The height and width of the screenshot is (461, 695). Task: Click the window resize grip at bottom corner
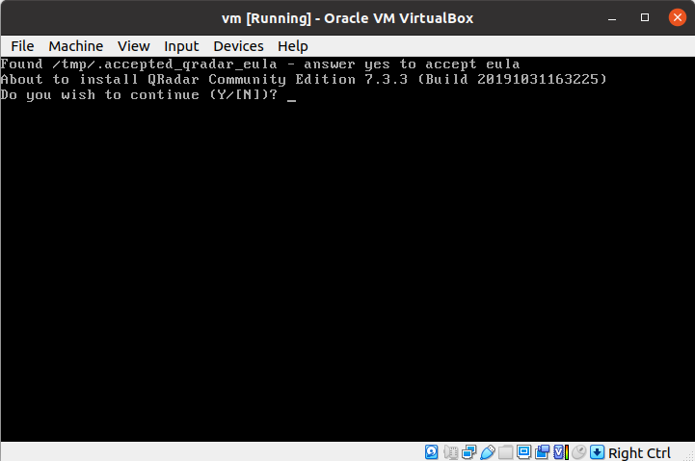689,455
